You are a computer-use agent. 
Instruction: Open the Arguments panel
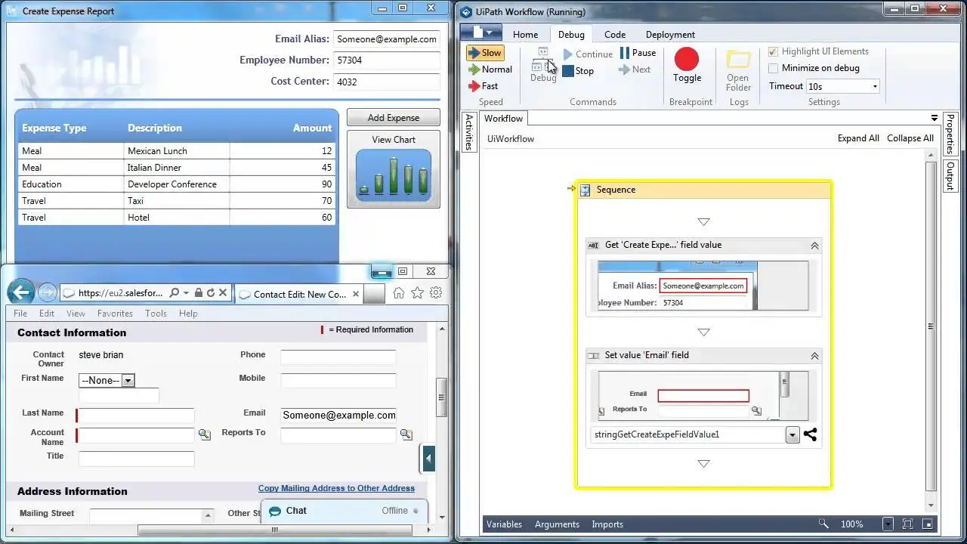coord(557,524)
